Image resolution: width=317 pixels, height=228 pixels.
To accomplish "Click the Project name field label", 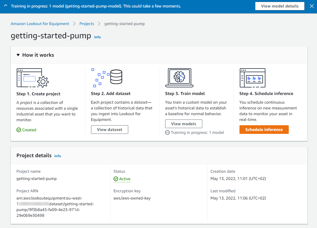I will [x=29, y=171].
